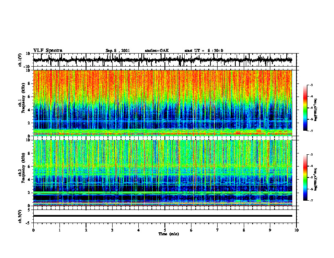Viewport: 334px width, 258px height.
Task: Click the "-4" label on ch.2 colorbar
Action: tap(311, 166)
